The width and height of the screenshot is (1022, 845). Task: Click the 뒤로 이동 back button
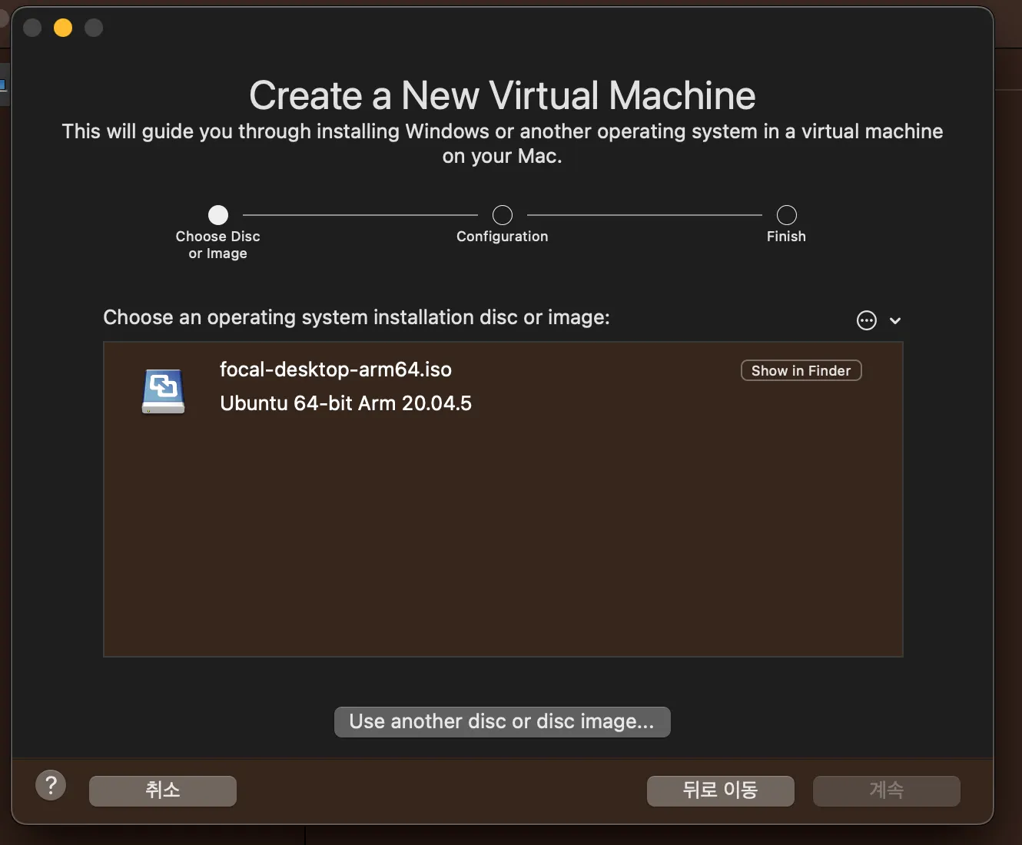point(721,790)
